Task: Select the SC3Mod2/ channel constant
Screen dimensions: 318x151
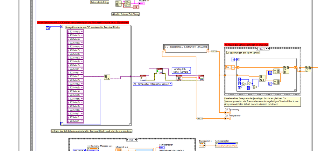Action: [x=75, y=84]
